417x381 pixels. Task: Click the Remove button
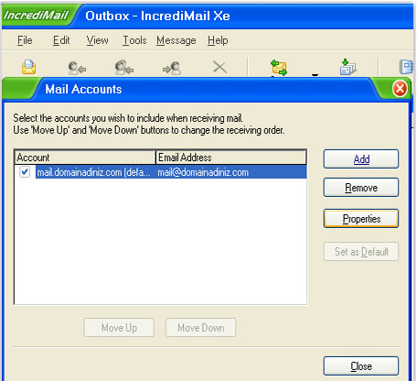361,188
